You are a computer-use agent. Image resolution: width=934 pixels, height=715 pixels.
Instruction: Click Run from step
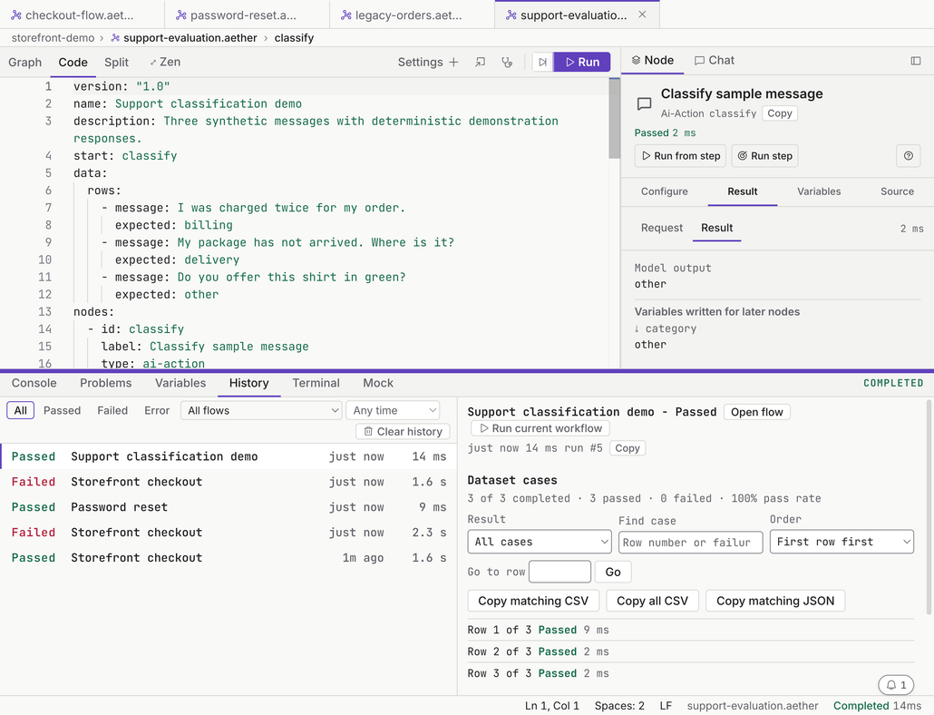click(x=680, y=156)
